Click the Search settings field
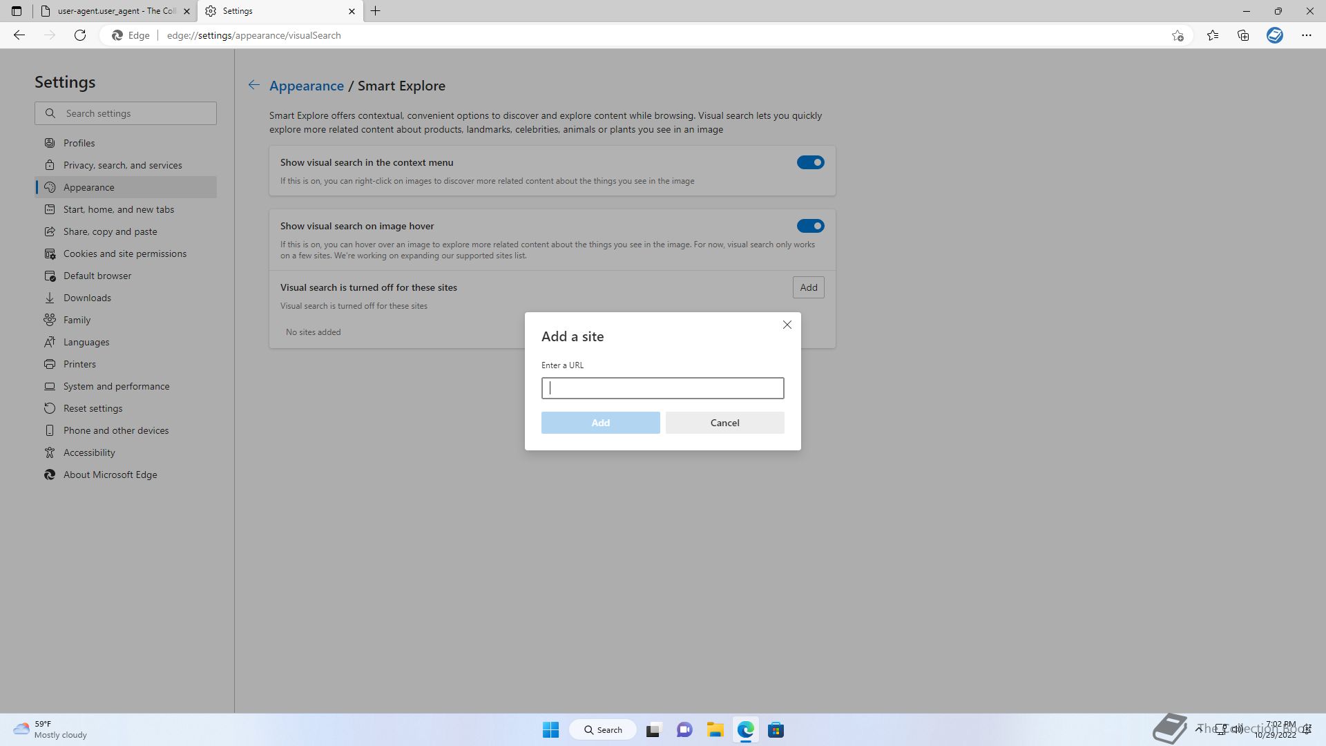The width and height of the screenshot is (1326, 746). (x=126, y=113)
